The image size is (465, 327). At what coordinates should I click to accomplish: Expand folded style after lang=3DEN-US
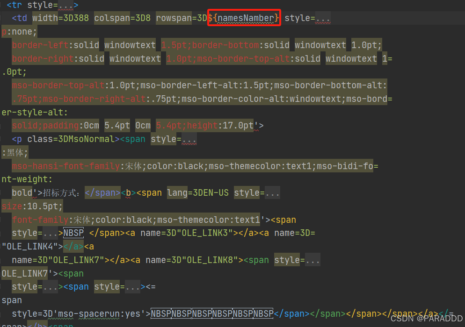[x=272, y=193]
